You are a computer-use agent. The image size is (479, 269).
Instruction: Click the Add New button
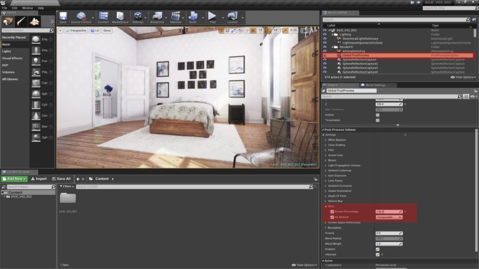coord(14,179)
